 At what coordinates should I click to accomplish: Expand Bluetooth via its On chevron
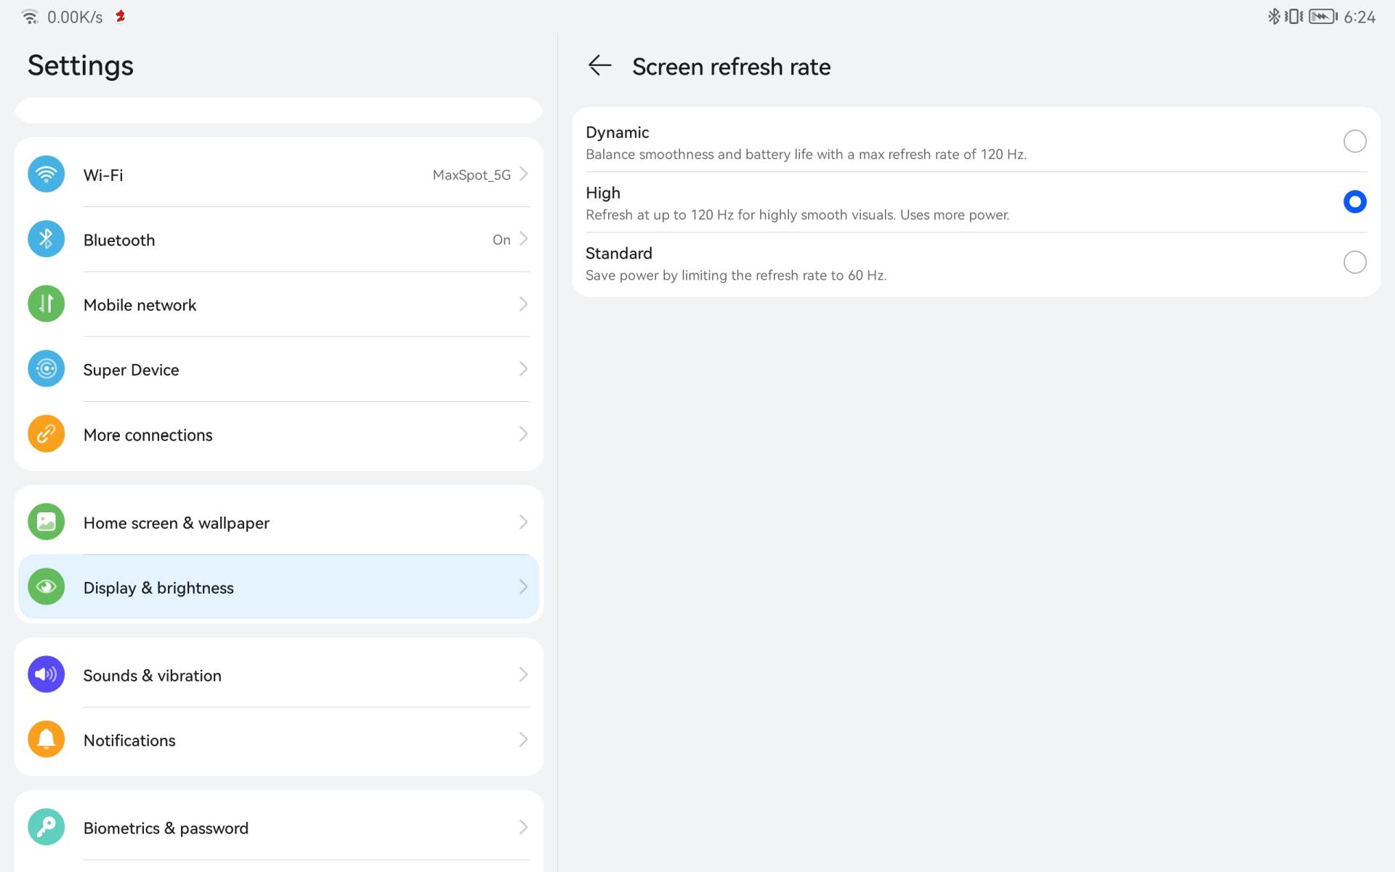point(523,239)
